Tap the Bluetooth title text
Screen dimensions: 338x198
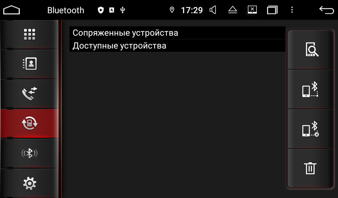click(x=66, y=10)
